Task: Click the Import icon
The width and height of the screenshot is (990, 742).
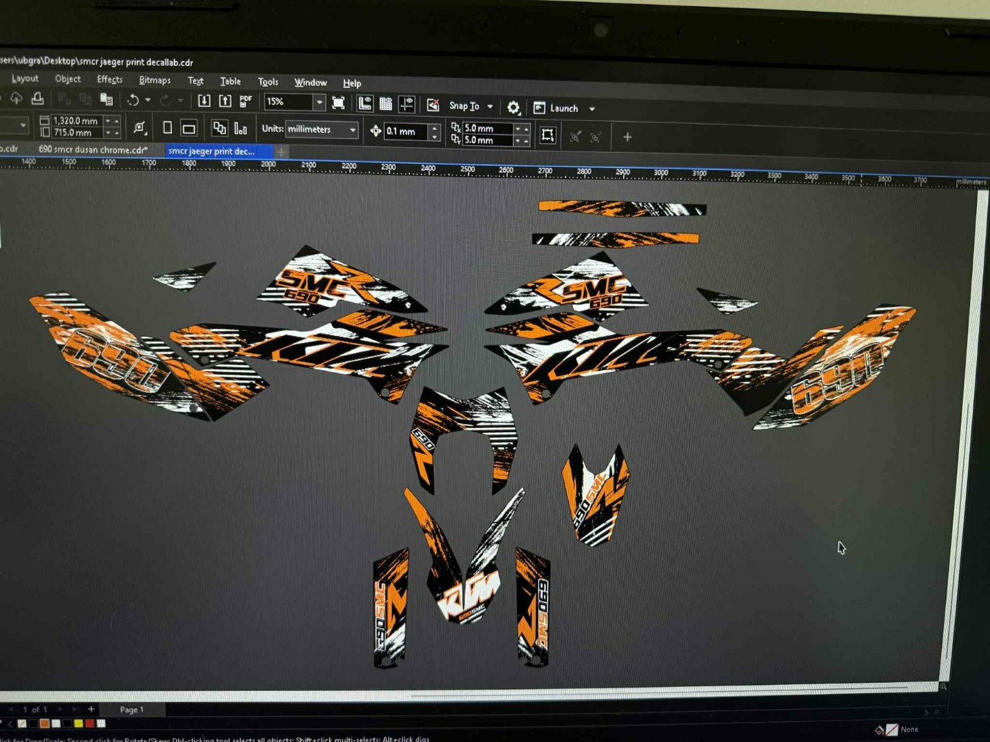Action: click(x=204, y=101)
